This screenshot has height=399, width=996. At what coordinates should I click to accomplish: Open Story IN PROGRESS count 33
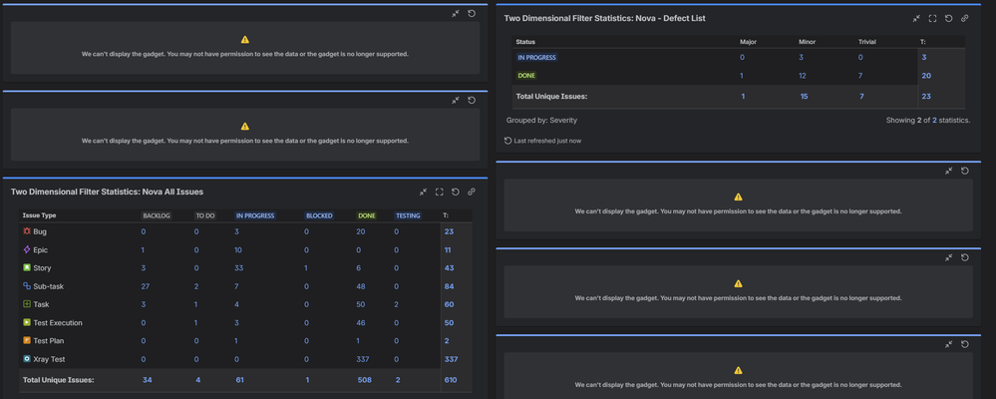tap(239, 268)
